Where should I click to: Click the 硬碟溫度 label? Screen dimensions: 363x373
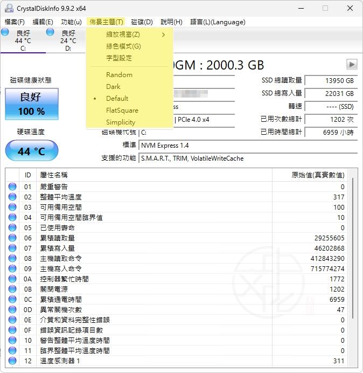[31, 132]
